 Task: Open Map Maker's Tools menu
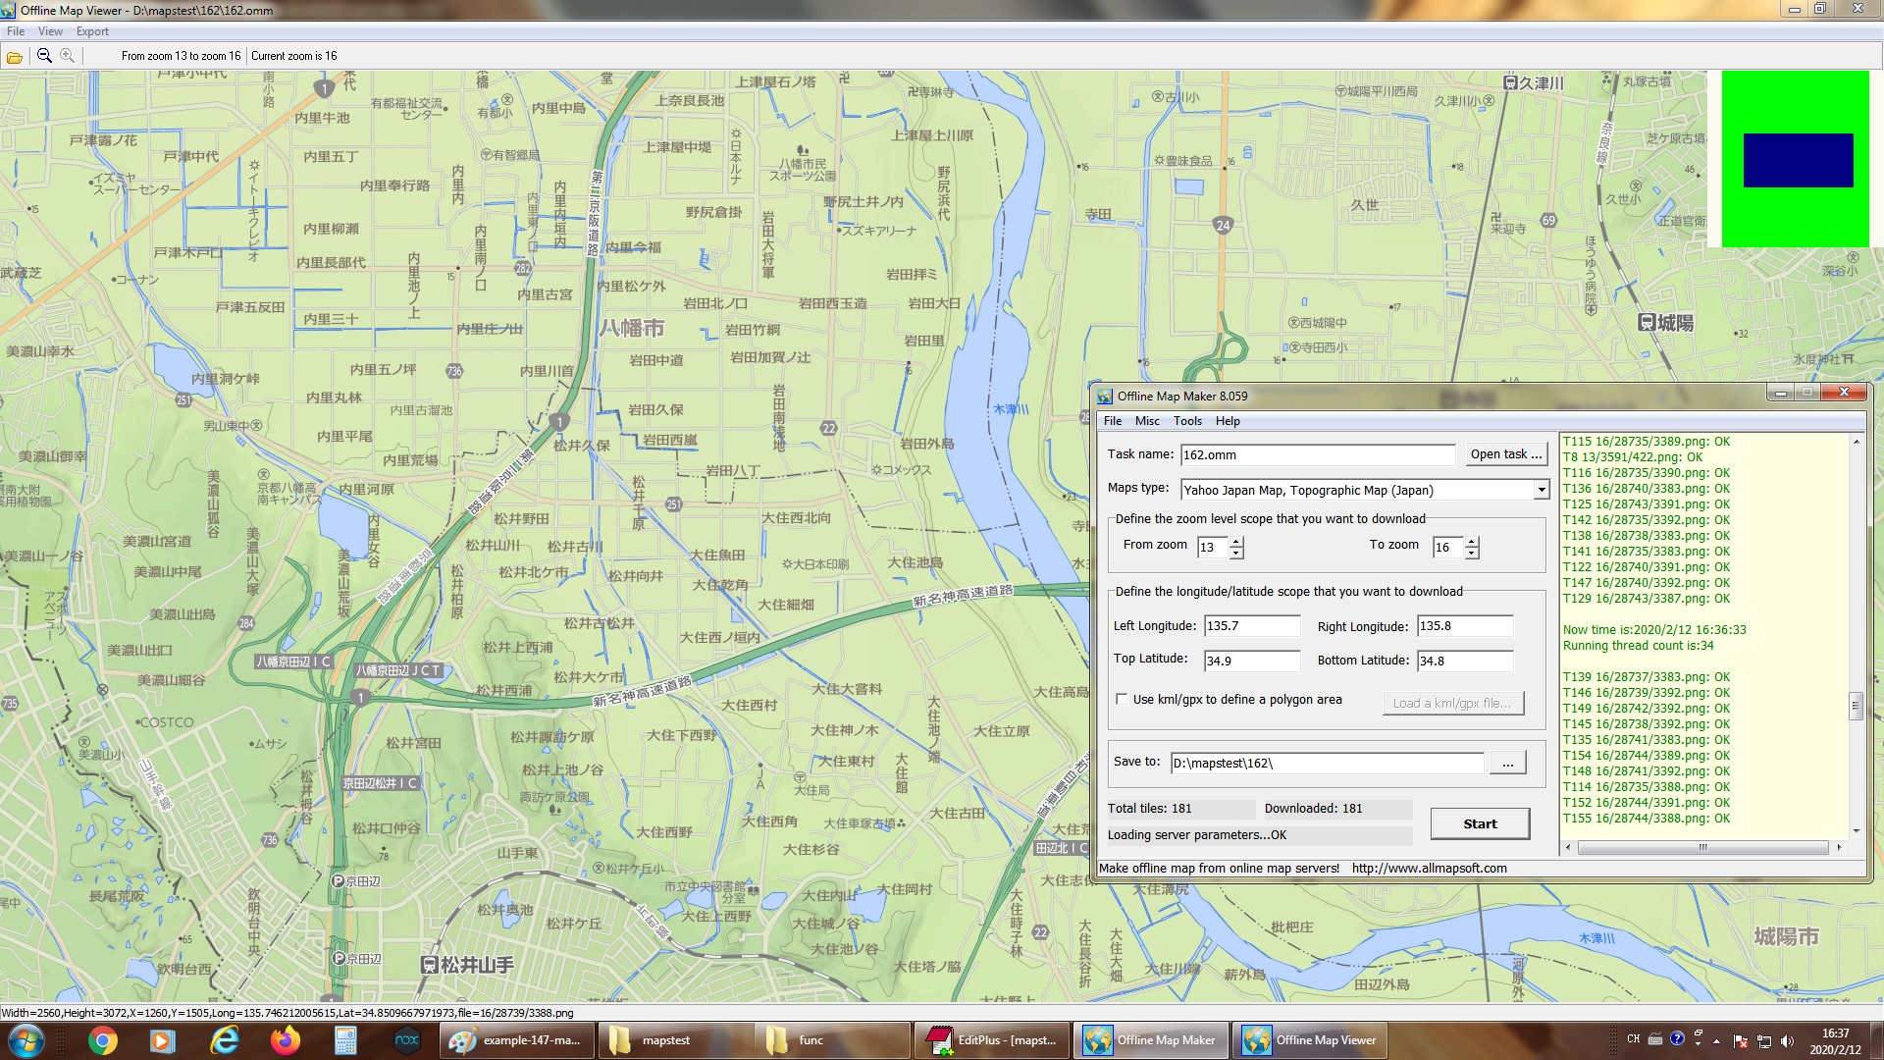(1187, 421)
